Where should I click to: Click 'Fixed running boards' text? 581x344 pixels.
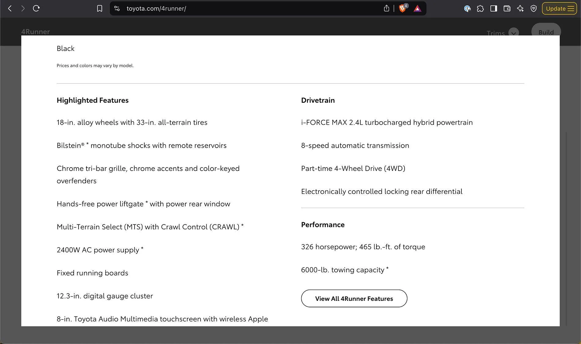pos(92,273)
